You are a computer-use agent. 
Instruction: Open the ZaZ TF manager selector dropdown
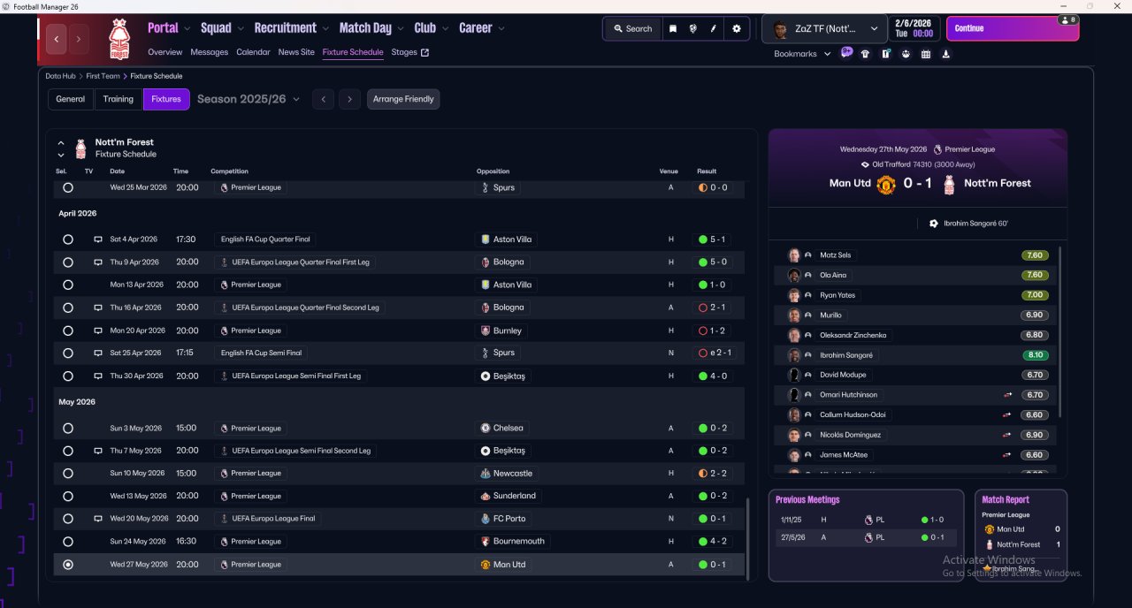(x=825, y=29)
